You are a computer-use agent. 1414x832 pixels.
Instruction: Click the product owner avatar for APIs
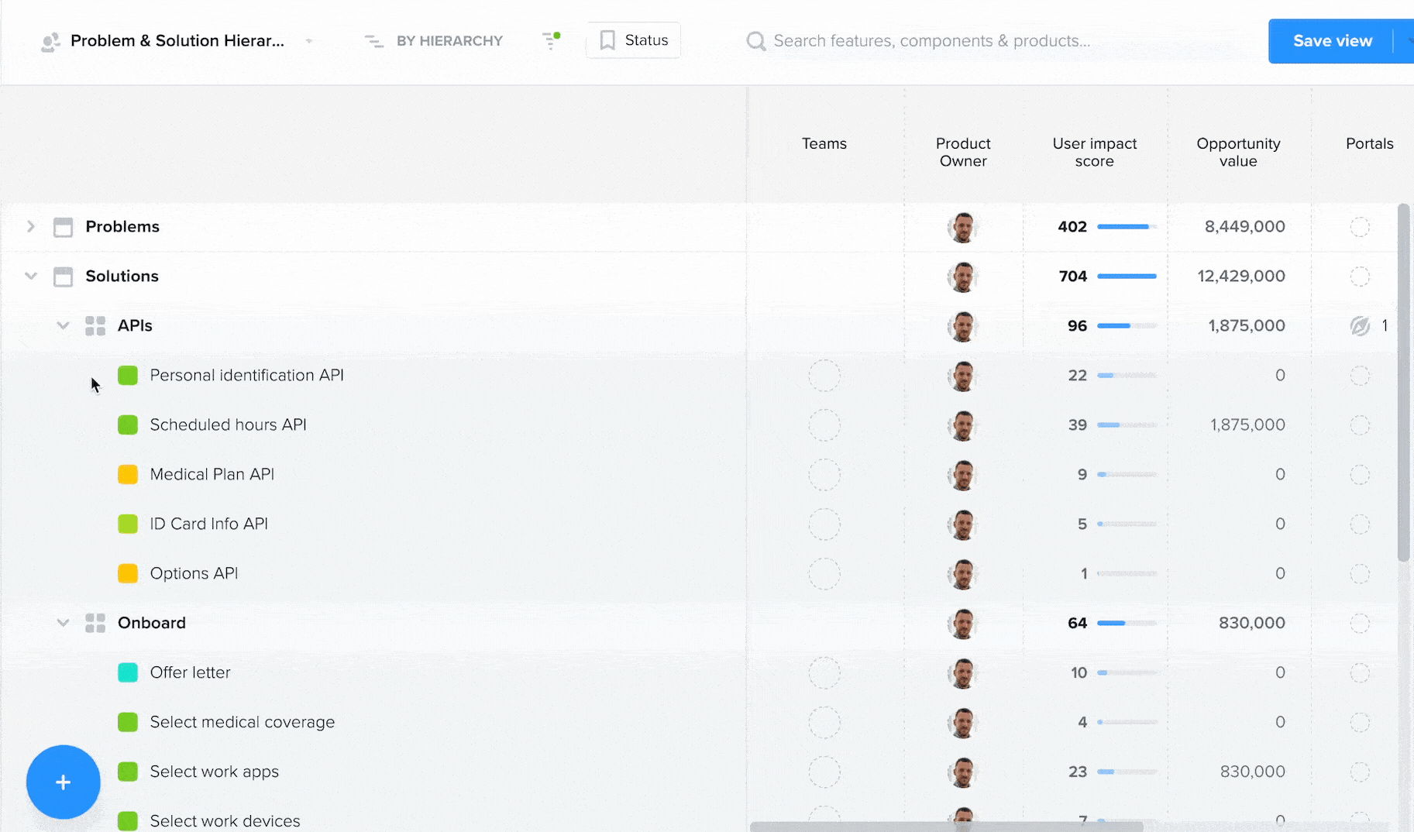pyautogui.click(x=963, y=327)
